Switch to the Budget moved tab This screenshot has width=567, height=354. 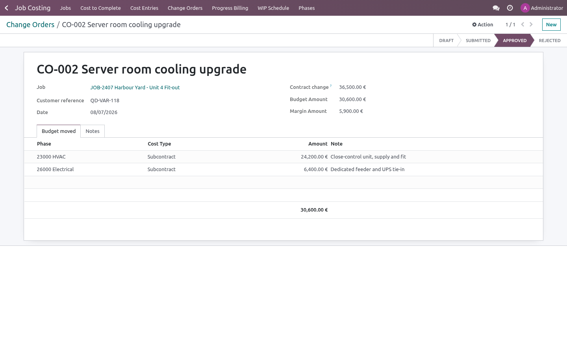point(59,131)
